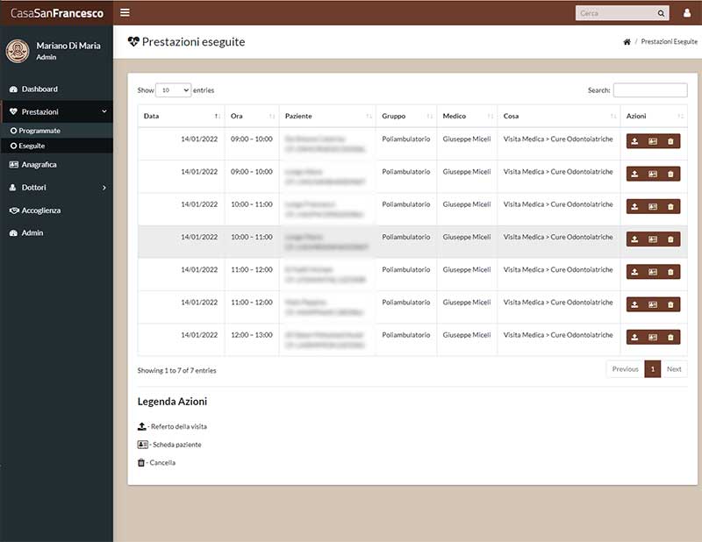Viewport: 702px width, 542px height.
Task: Expand the Dottori submenu chevron
Action: (x=104, y=188)
